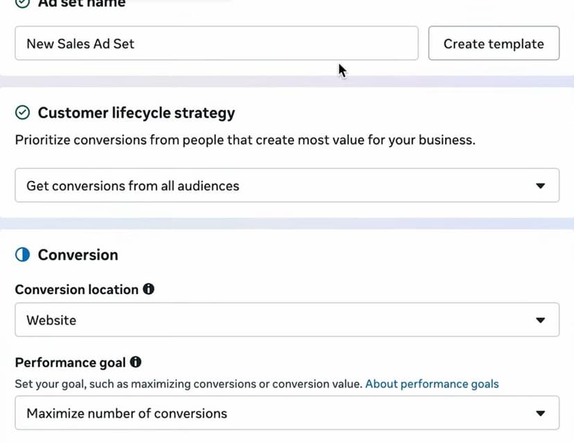Click the 'Set your goal' description text
The width and height of the screenshot is (574, 443).
[x=189, y=383]
